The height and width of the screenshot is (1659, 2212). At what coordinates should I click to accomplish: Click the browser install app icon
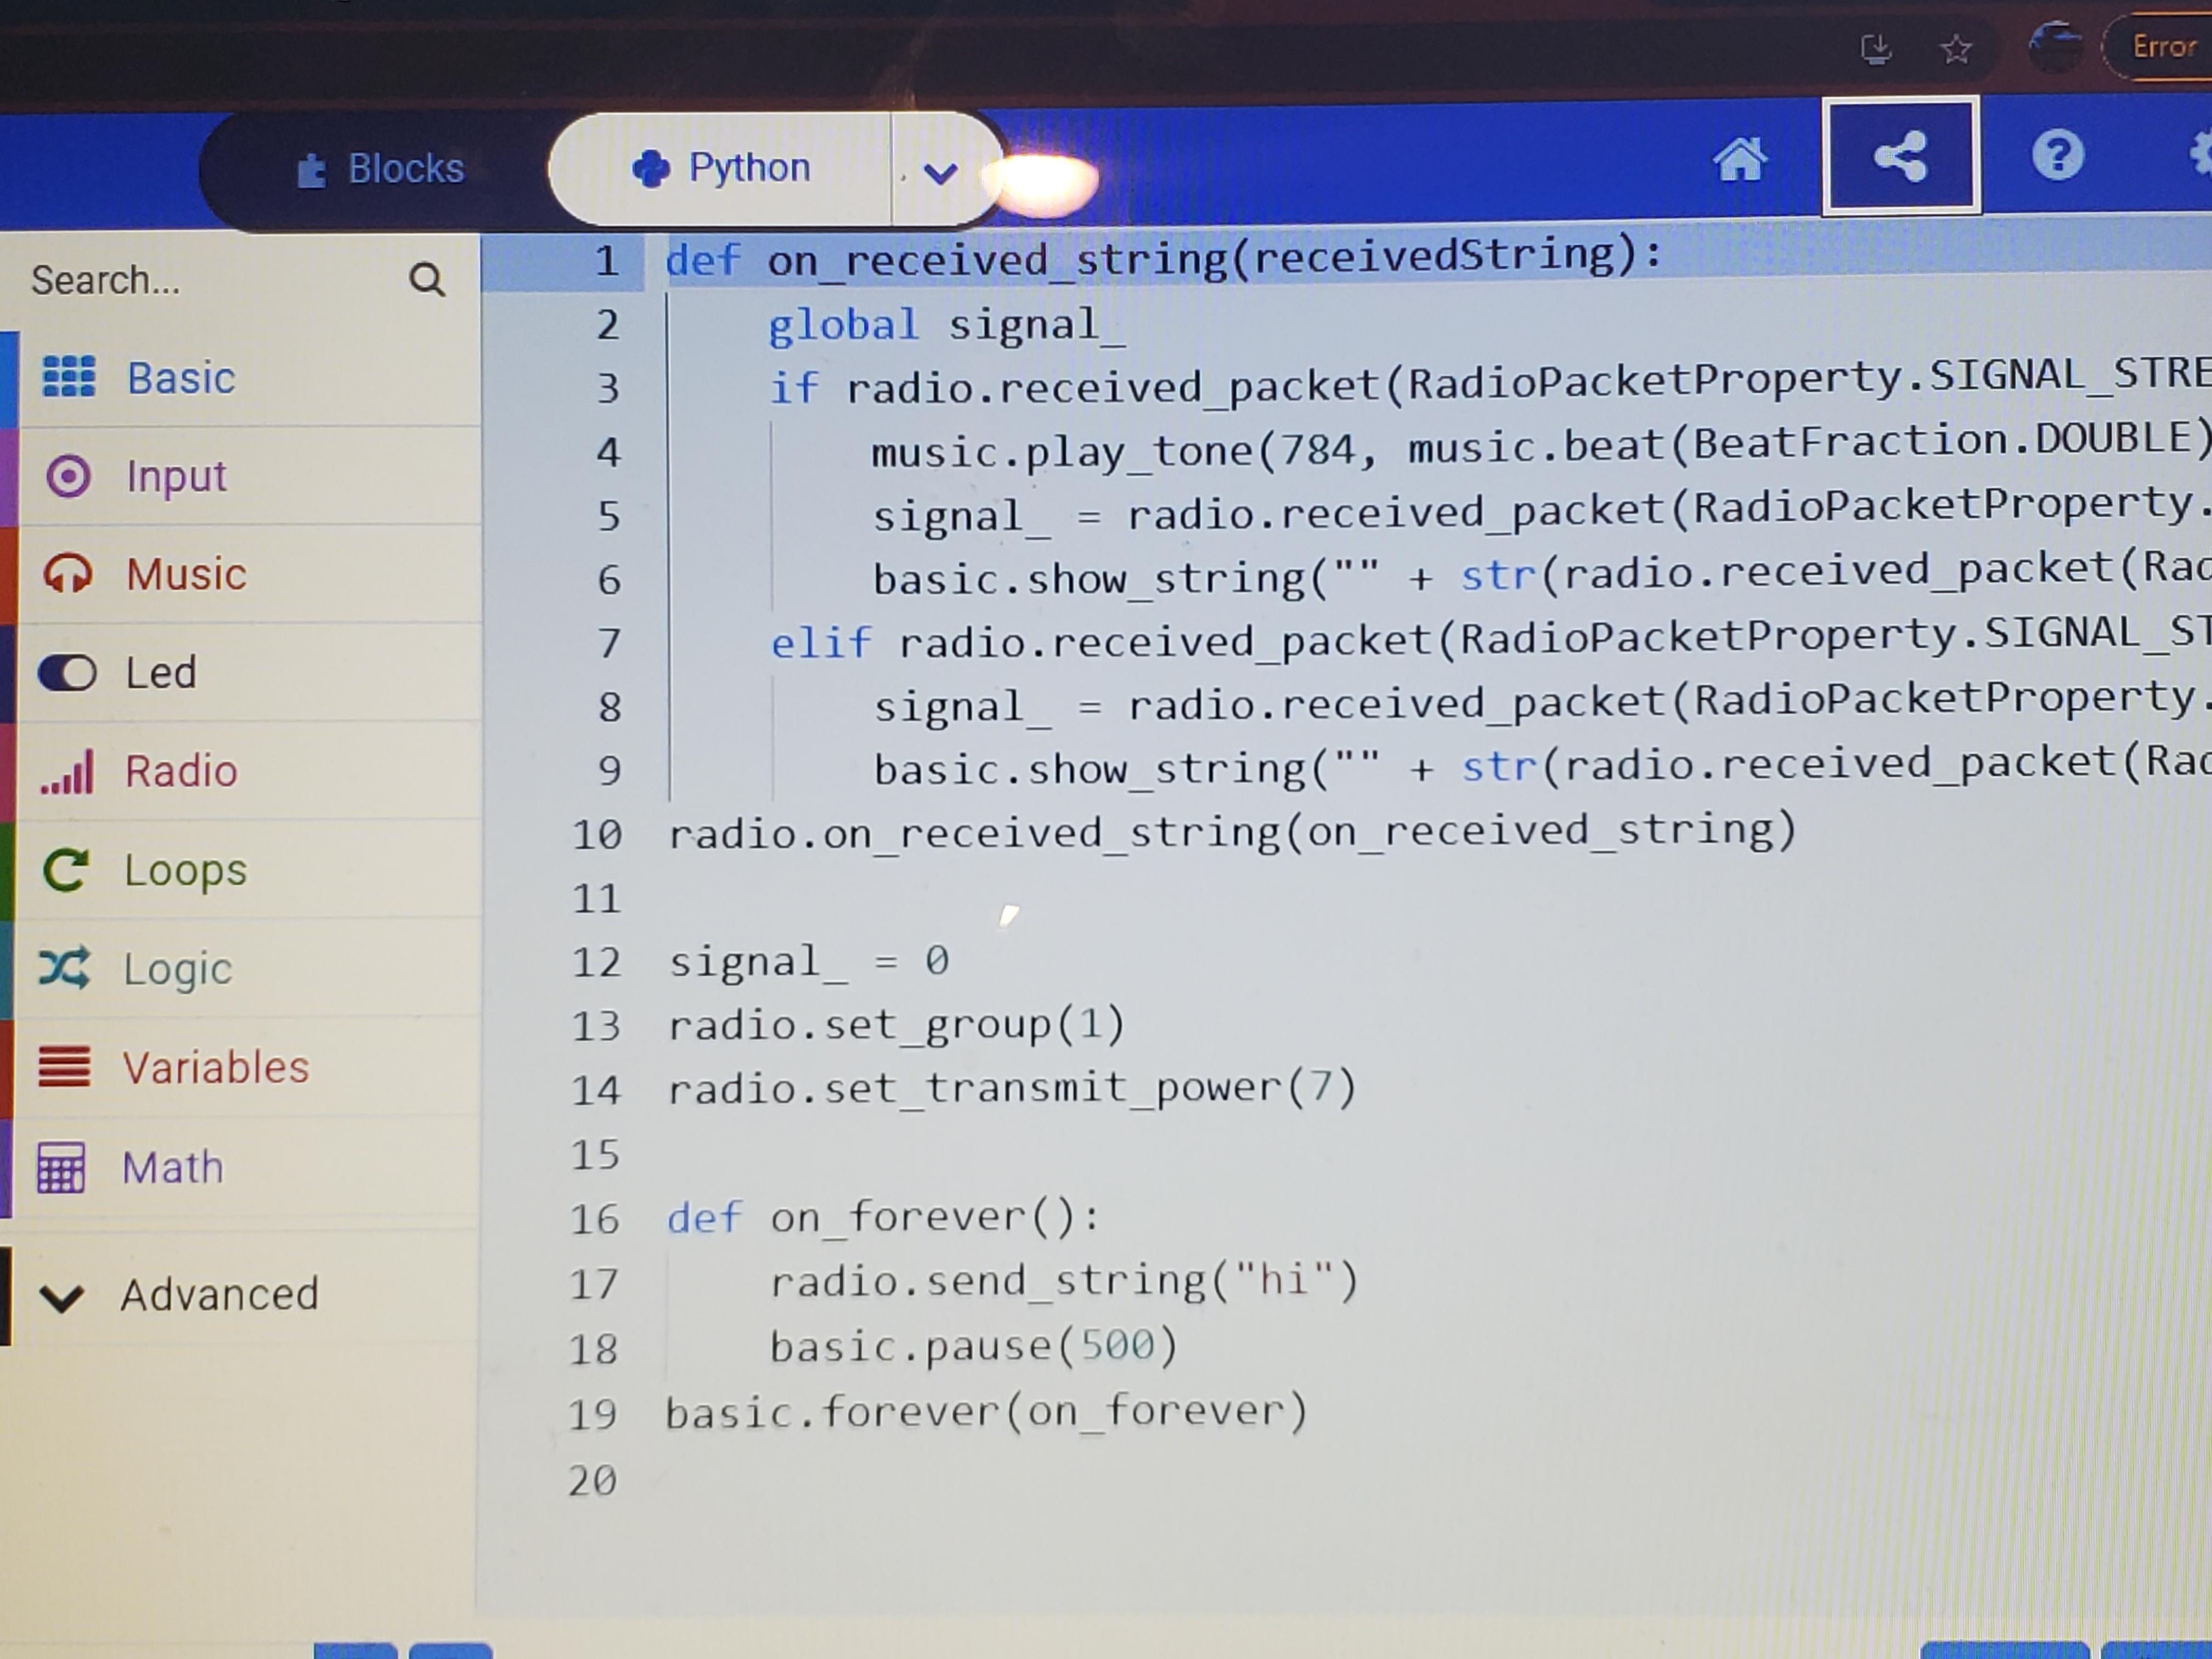coord(1876,48)
